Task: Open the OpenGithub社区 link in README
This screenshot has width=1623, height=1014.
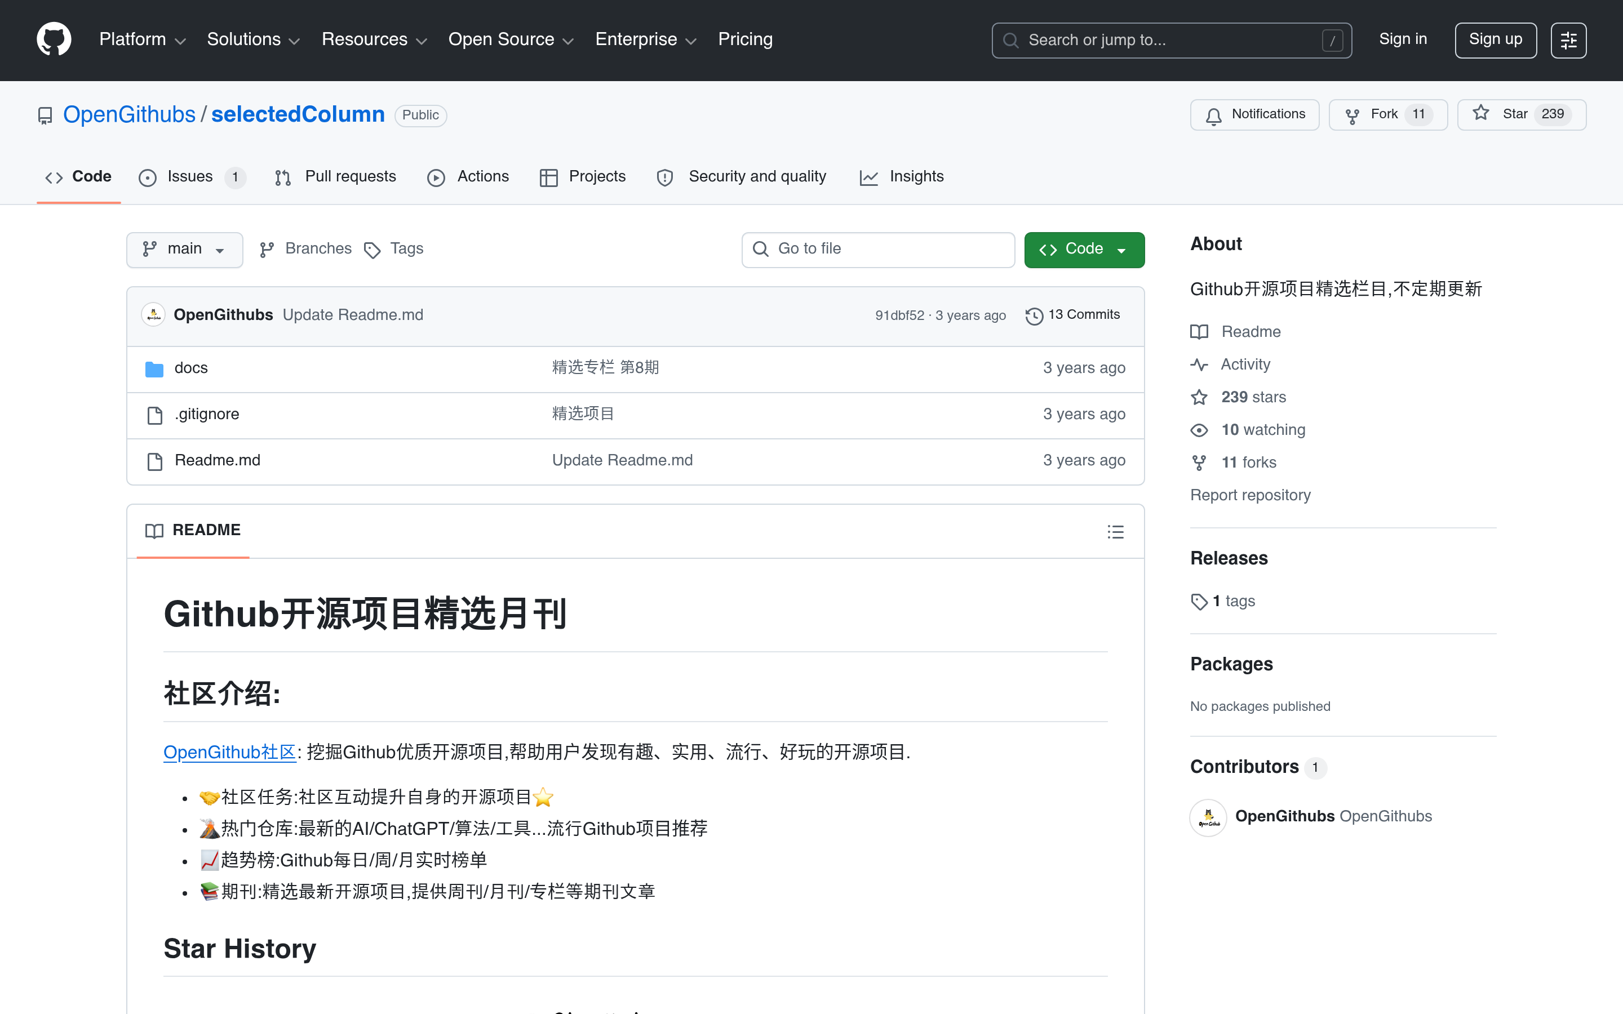Action: tap(230, 753)
